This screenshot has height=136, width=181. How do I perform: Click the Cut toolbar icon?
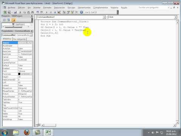click(20, 12)
